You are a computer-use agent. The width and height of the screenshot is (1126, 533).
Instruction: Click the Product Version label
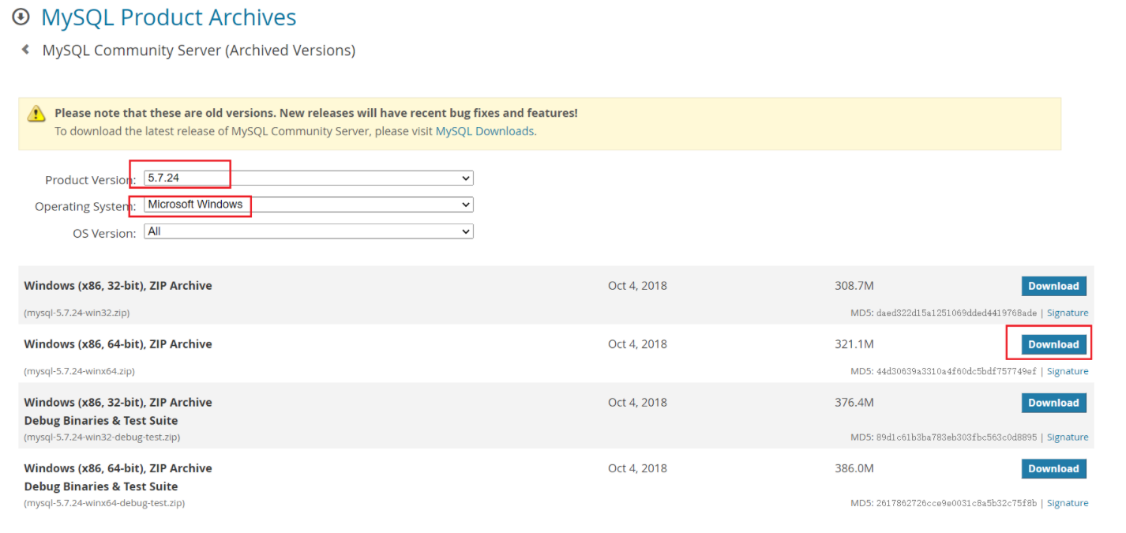coord(90,180)
